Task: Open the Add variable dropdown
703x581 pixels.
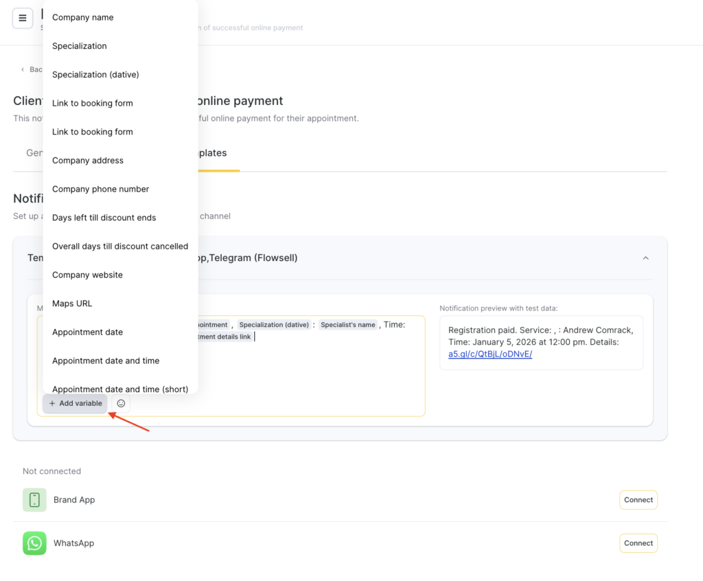Action: click(76, 404)
